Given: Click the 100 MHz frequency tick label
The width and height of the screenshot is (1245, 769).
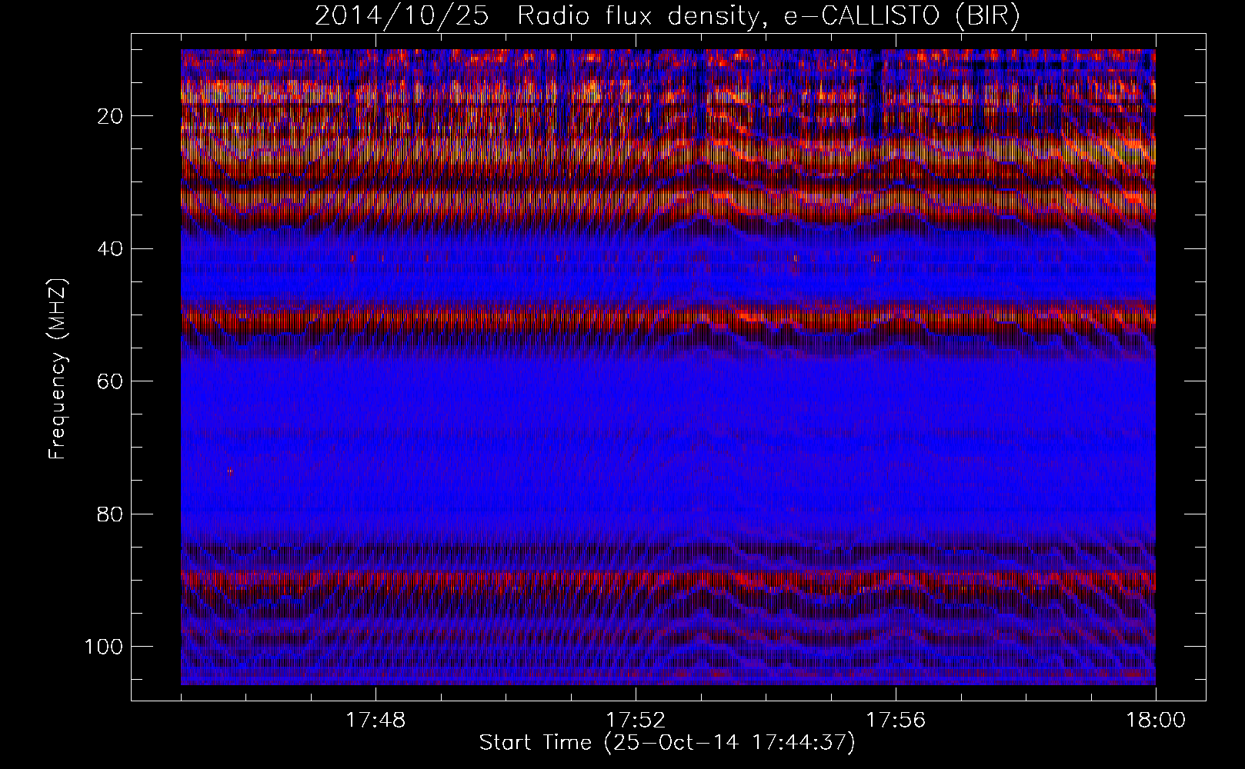Looking at the screenshot, I should 103,646.
